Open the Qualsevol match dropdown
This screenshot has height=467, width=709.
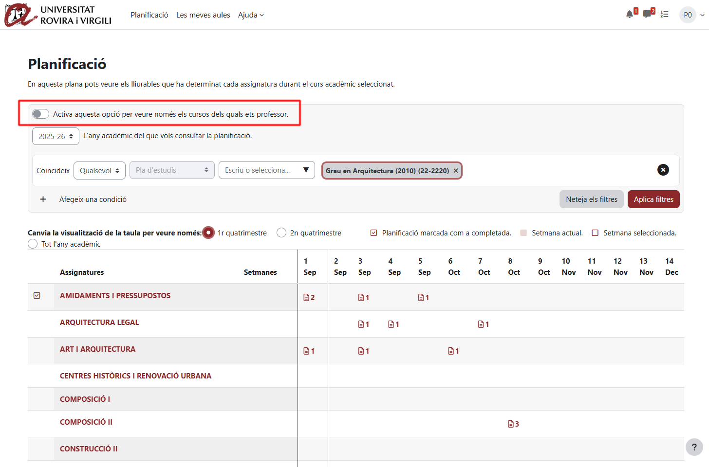99,171
